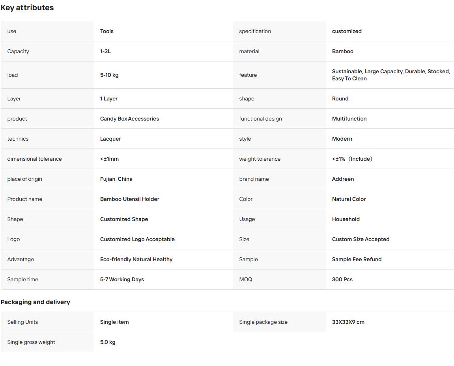The width and height of the screenshot is (454, 366).
Task: Click the Tools value in use row
Action: [107, 31]
